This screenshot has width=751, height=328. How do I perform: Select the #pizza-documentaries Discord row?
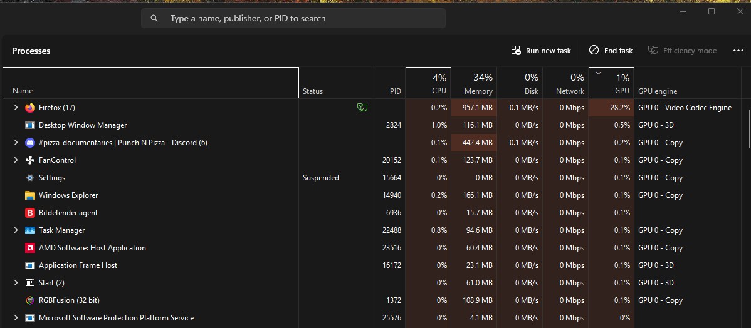[x=123, y=143]
